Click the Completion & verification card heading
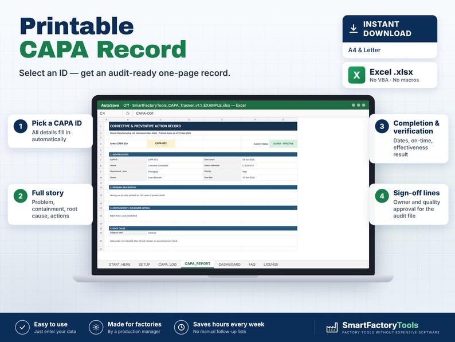The height and width of the screenshot is (342, 455). click(x=417, y=127)
